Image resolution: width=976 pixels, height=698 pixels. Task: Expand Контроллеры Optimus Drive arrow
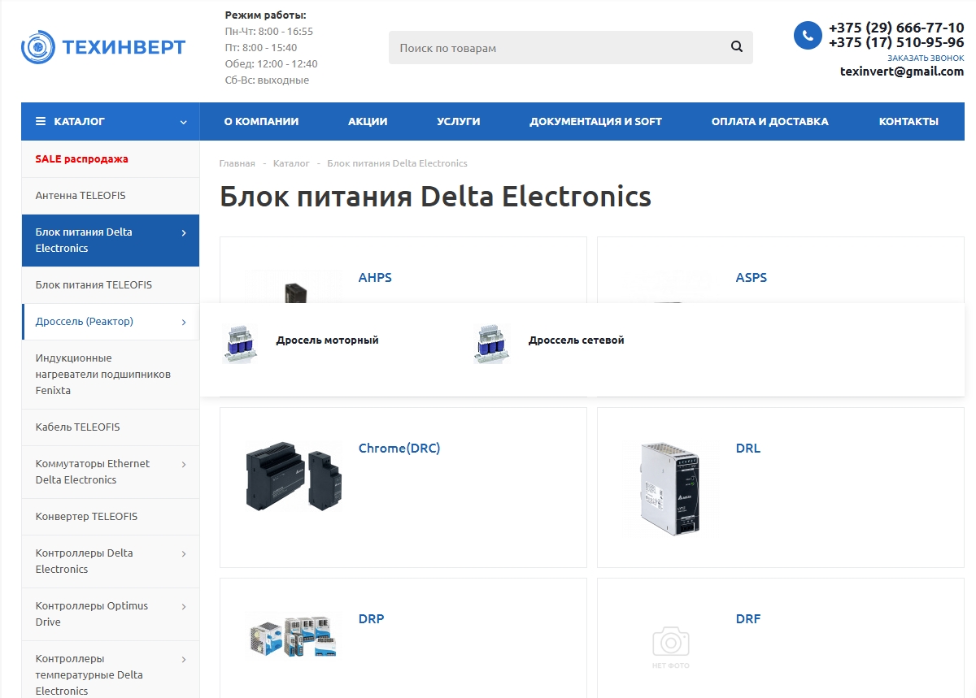(x=184, y=606)
